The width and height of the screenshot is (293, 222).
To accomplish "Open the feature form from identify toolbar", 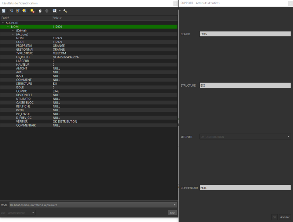I will pyautogui.click(x=3, y=11).
